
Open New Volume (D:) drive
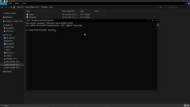coord(13,62)
